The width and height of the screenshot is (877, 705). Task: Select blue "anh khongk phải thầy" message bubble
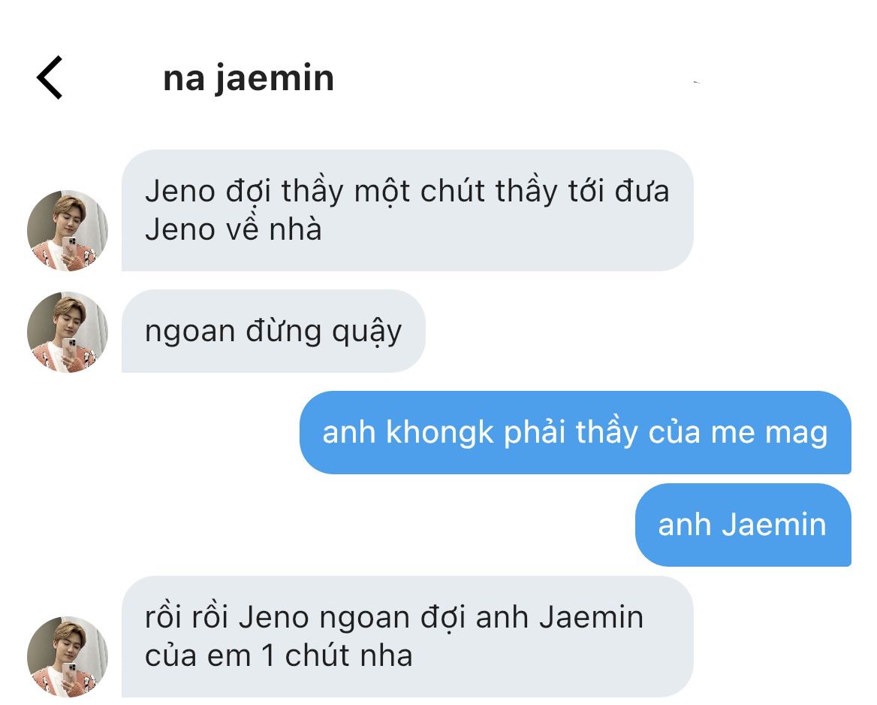[575, 433]
